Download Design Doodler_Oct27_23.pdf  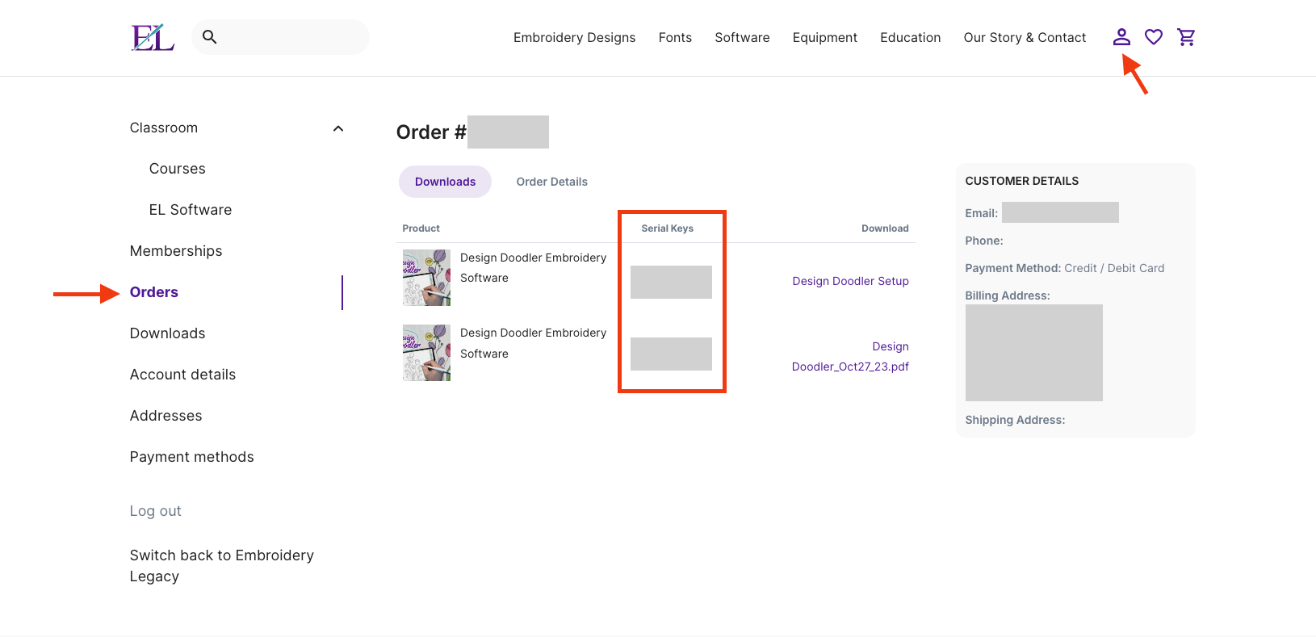pyautogui.click(x=850, y=356)
